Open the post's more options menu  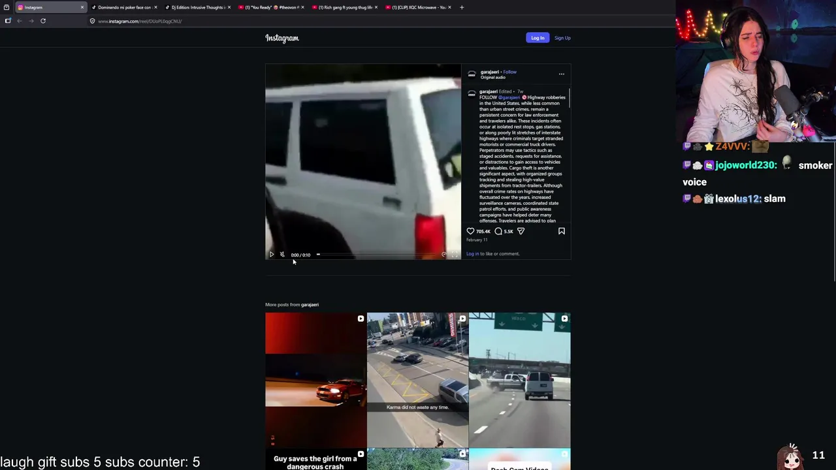[x=561, y=74]
